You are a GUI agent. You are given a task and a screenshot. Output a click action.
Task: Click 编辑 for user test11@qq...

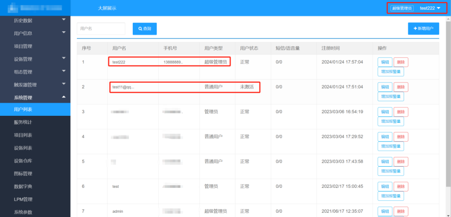[x=385, y=87]
